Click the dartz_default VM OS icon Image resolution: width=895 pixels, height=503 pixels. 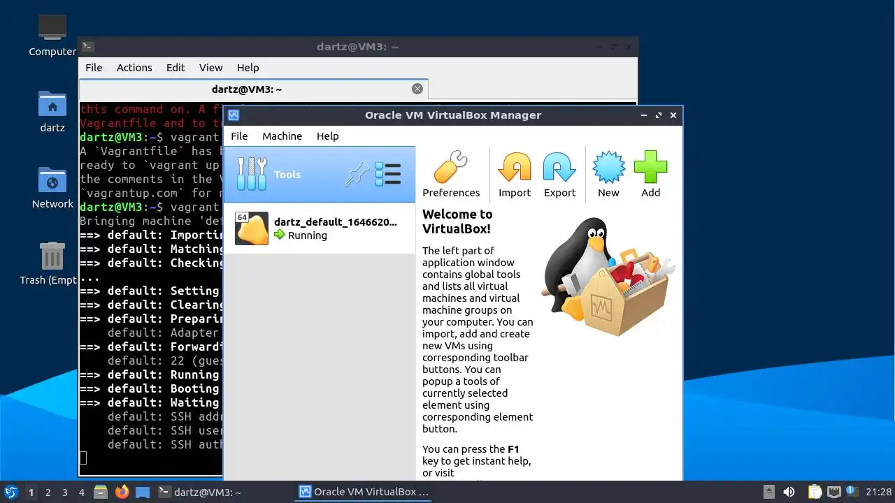pyautogui.click(x=252, y=228)
